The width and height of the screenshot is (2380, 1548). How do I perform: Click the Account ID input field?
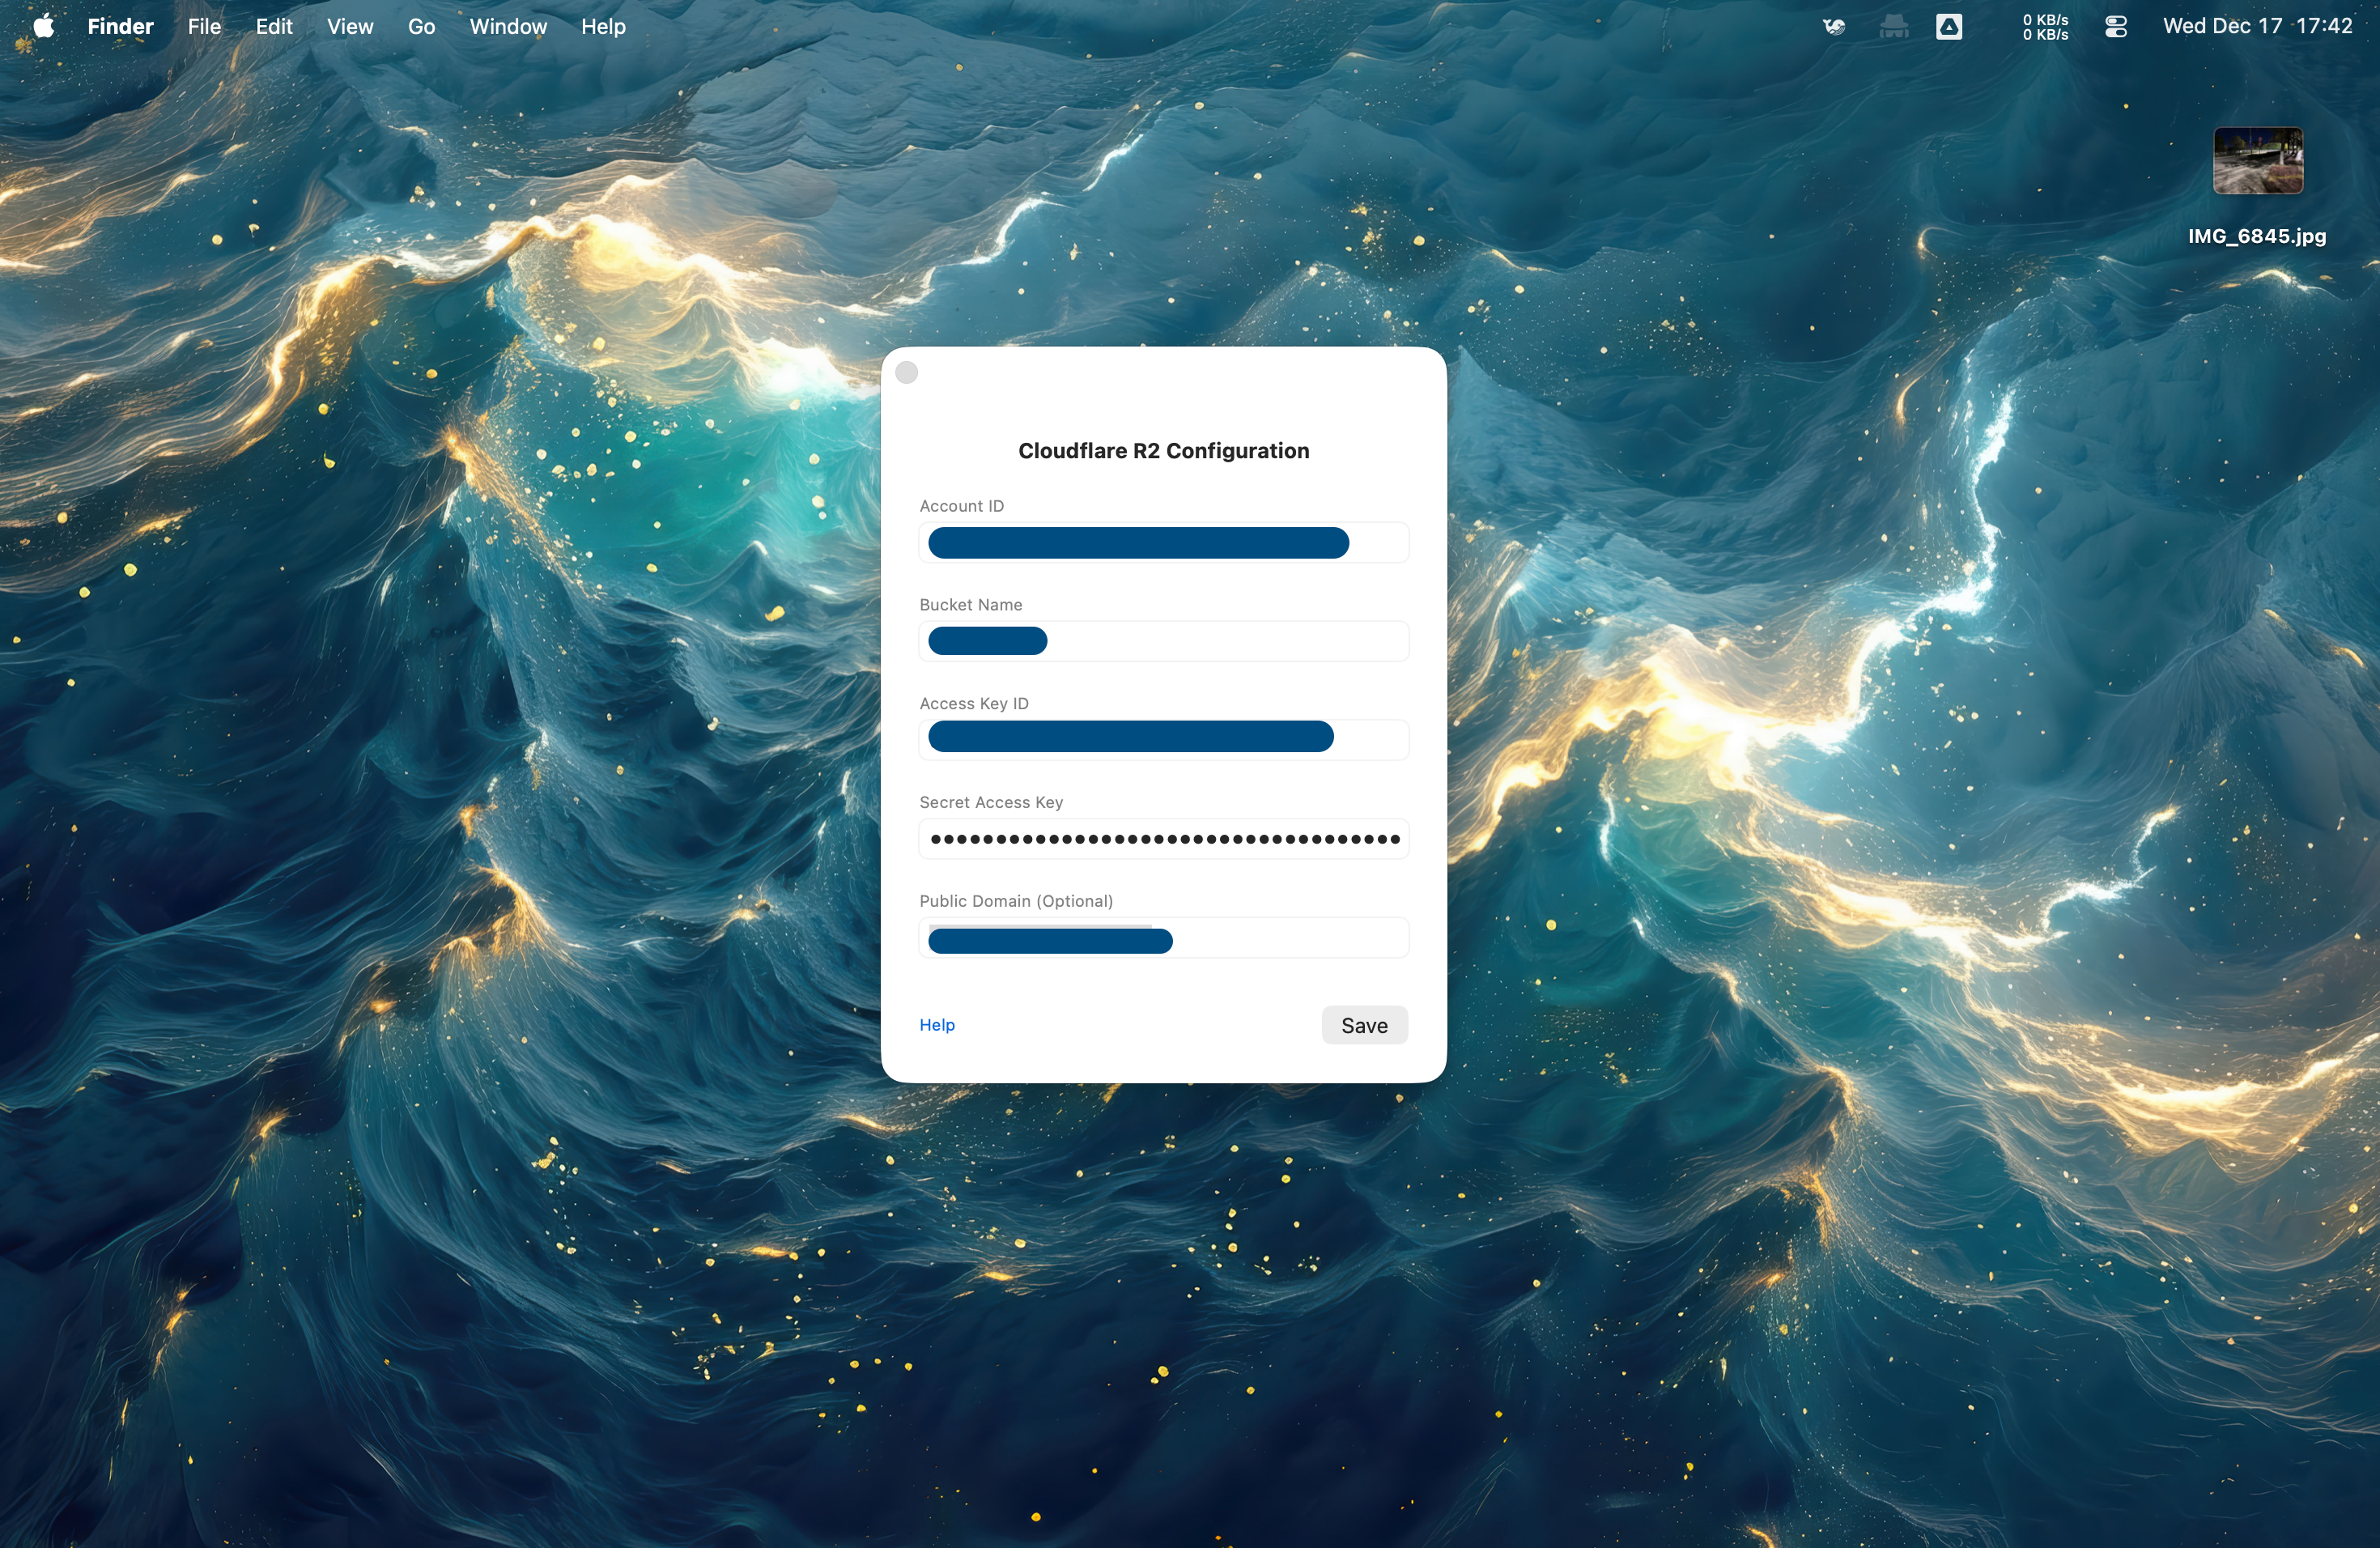[1163, 542]
